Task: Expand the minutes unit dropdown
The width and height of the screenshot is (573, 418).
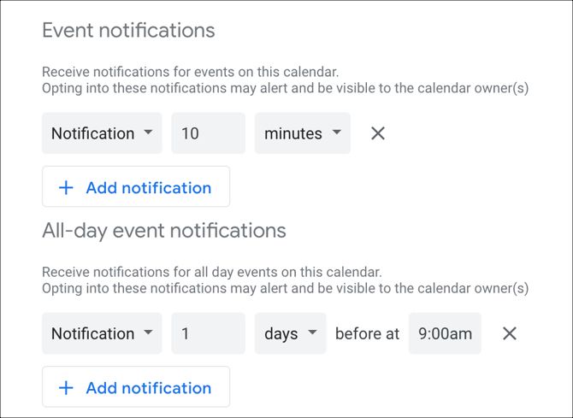Action: pyautogui.click(x=302, y=133)
